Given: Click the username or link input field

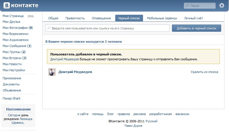Looking at the screenshot, I should coord(107,28).
